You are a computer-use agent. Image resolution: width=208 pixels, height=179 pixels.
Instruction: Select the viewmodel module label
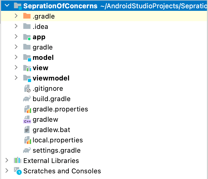click(x=51, y=78)
